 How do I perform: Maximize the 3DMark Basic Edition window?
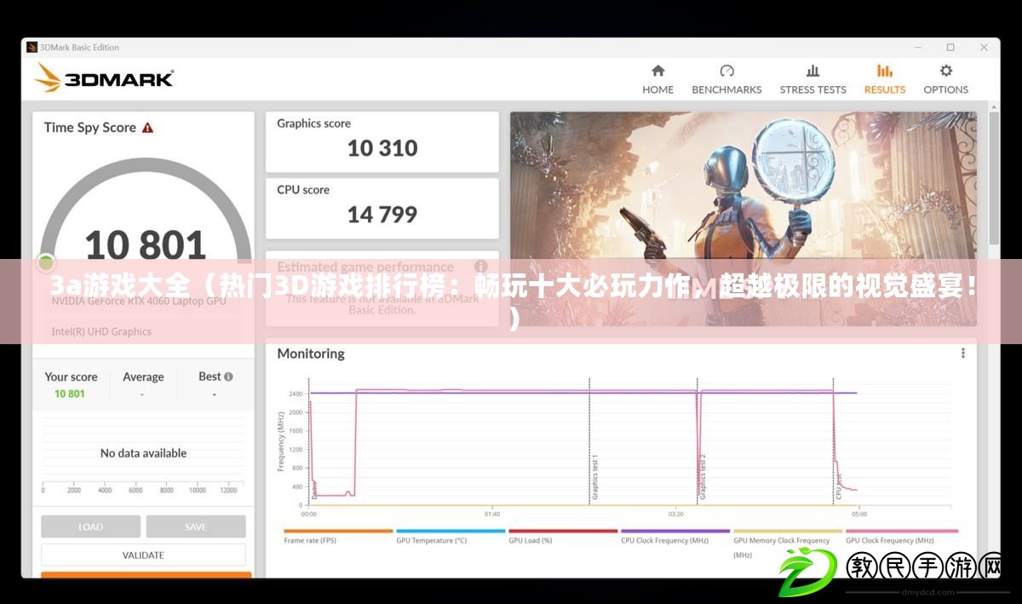950,48
